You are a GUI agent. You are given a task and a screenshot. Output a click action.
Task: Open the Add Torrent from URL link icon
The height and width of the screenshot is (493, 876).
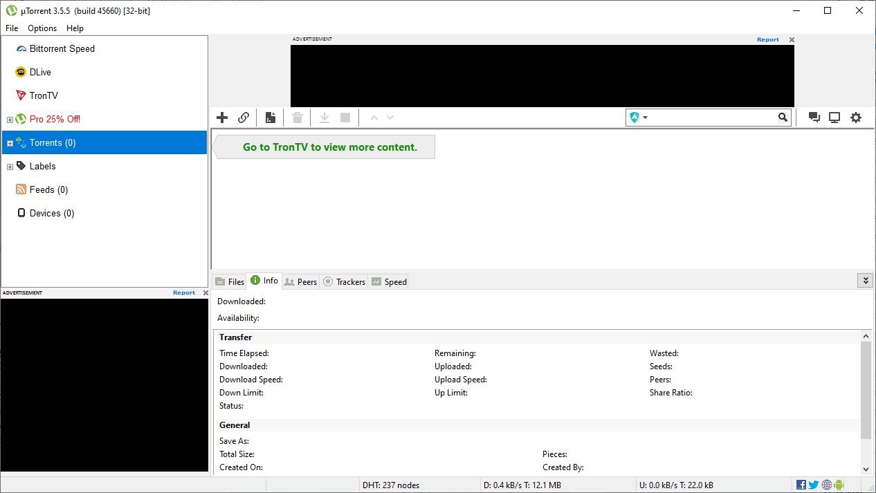244,117
